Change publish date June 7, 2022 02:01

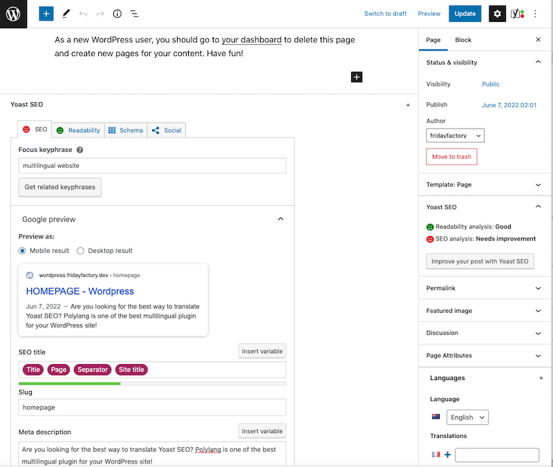pos(509,105)
